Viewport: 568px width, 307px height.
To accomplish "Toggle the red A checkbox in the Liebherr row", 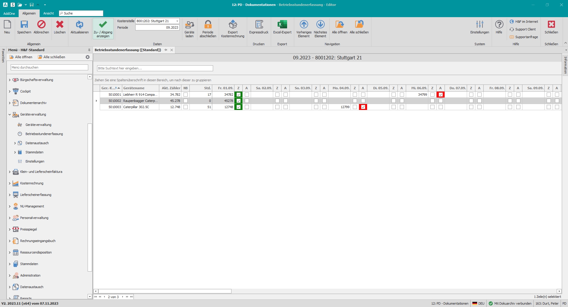I will point(440,95).
